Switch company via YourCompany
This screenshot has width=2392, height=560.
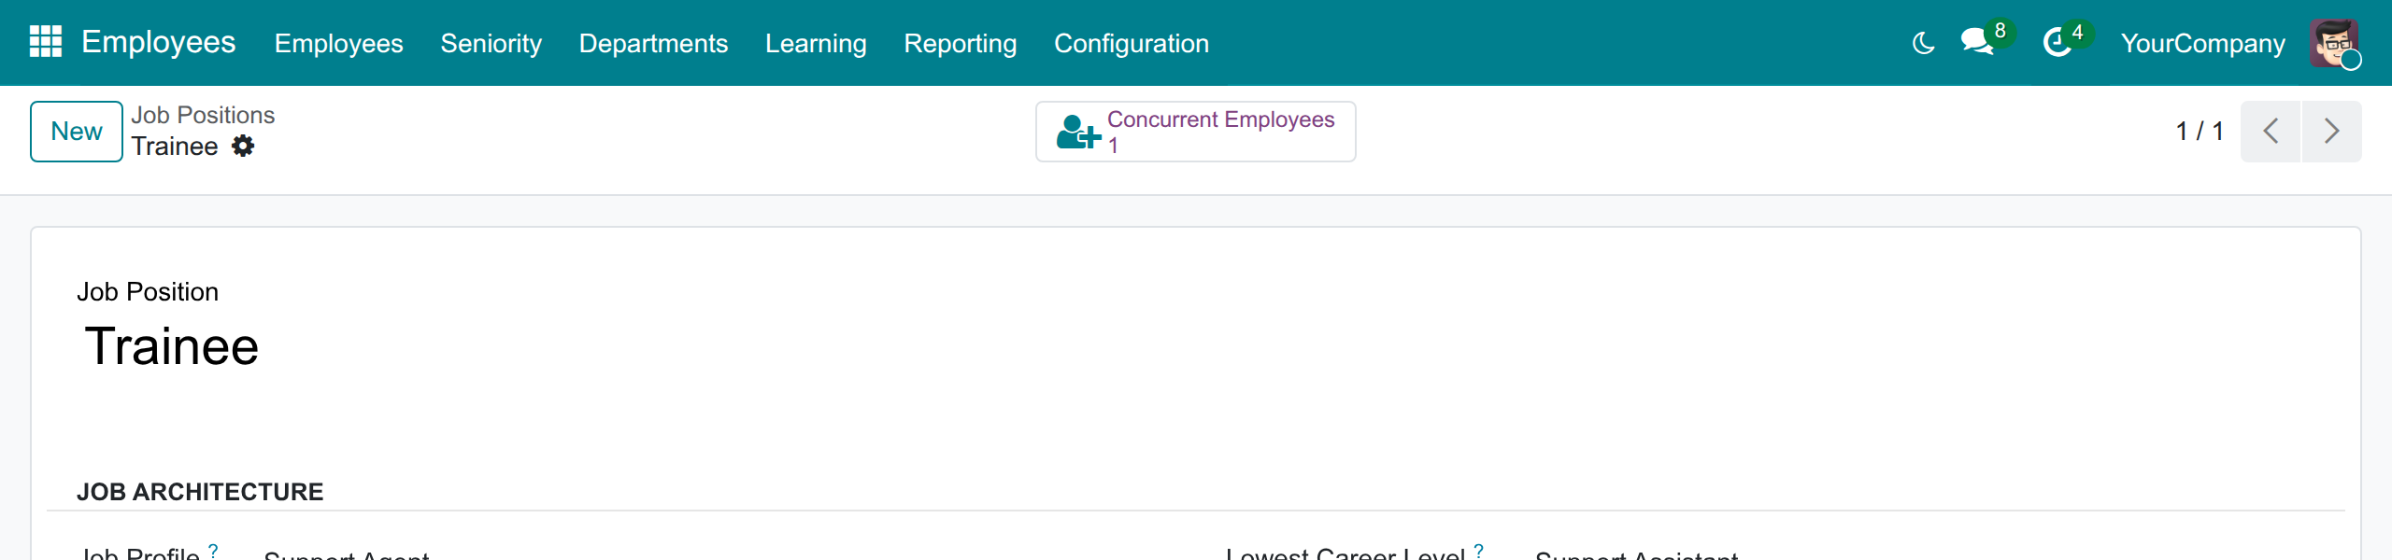pyautogui.click(x=2202, y=43)
